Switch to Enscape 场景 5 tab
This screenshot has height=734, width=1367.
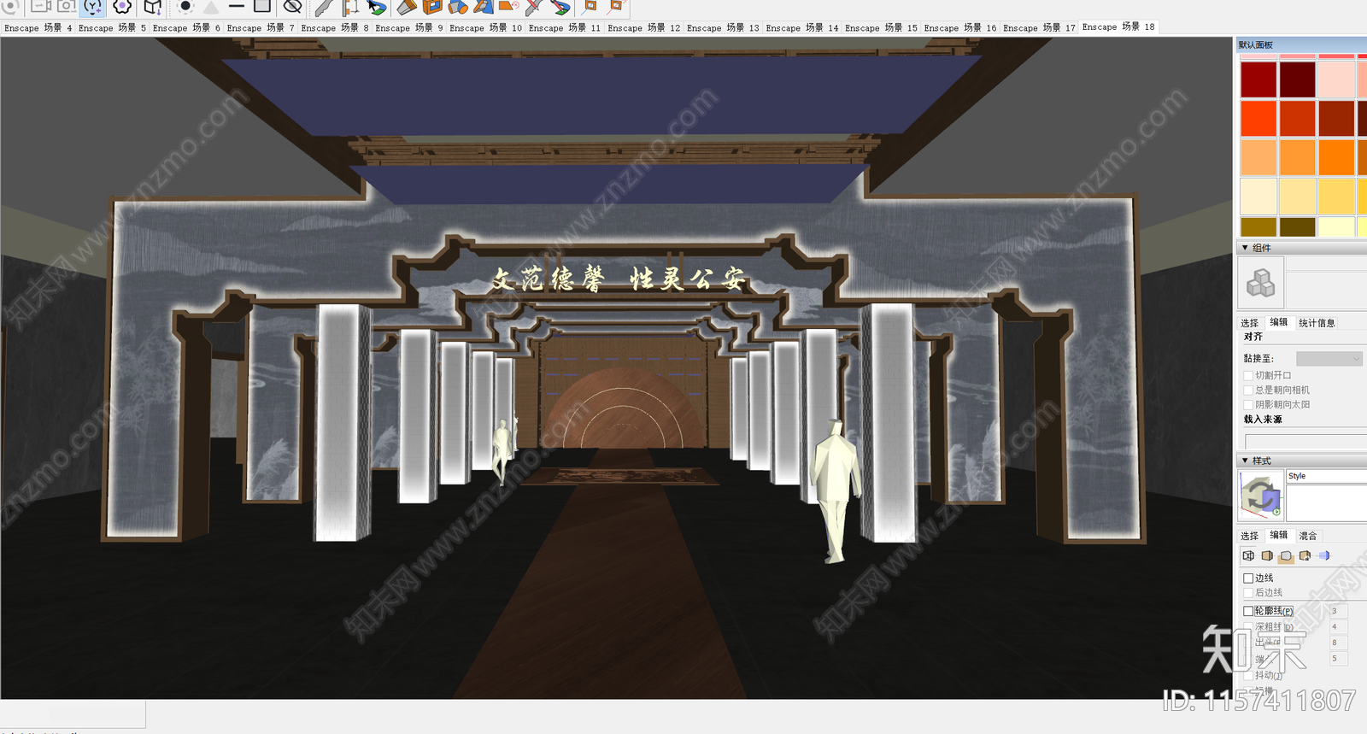click(112, 27)
